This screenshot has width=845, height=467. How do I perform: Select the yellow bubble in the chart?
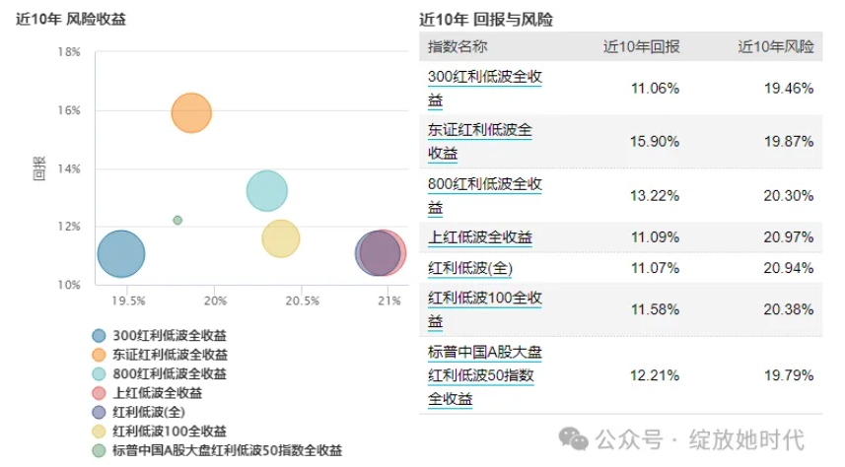pyautogui.click(x=281, y=237)
